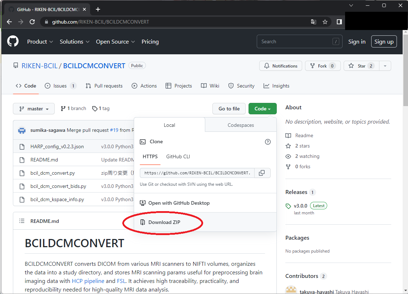Open bcil_dcm_convert.py file
Viewport: 408px width, 294px height.
coord(53,173)
